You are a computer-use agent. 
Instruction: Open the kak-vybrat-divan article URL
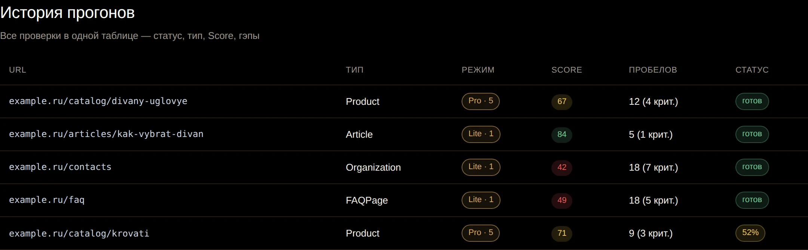point(106,134)
